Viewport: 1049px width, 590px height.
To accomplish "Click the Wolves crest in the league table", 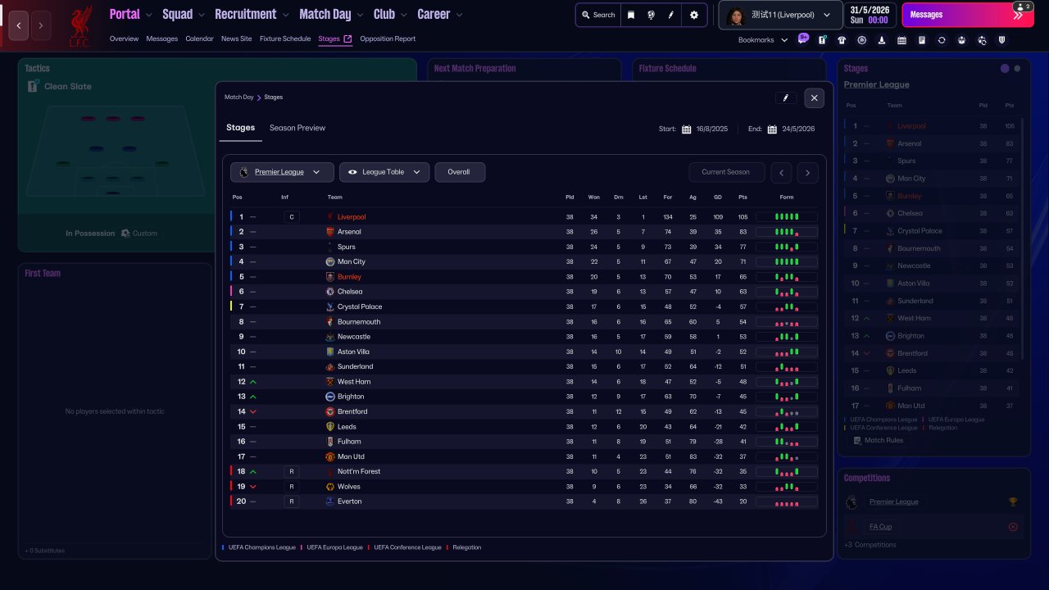I will pos(330,487).
